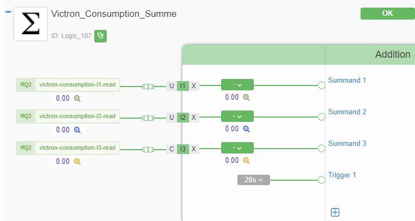Open the green diagnostics icon beside Logic_187
The width and height of the screenshot is (415, 221).
point(101,36)
